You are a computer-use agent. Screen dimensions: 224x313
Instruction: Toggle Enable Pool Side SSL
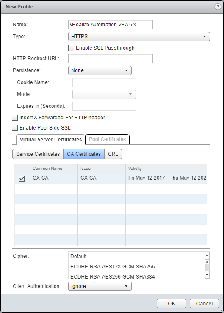point(15,128)
